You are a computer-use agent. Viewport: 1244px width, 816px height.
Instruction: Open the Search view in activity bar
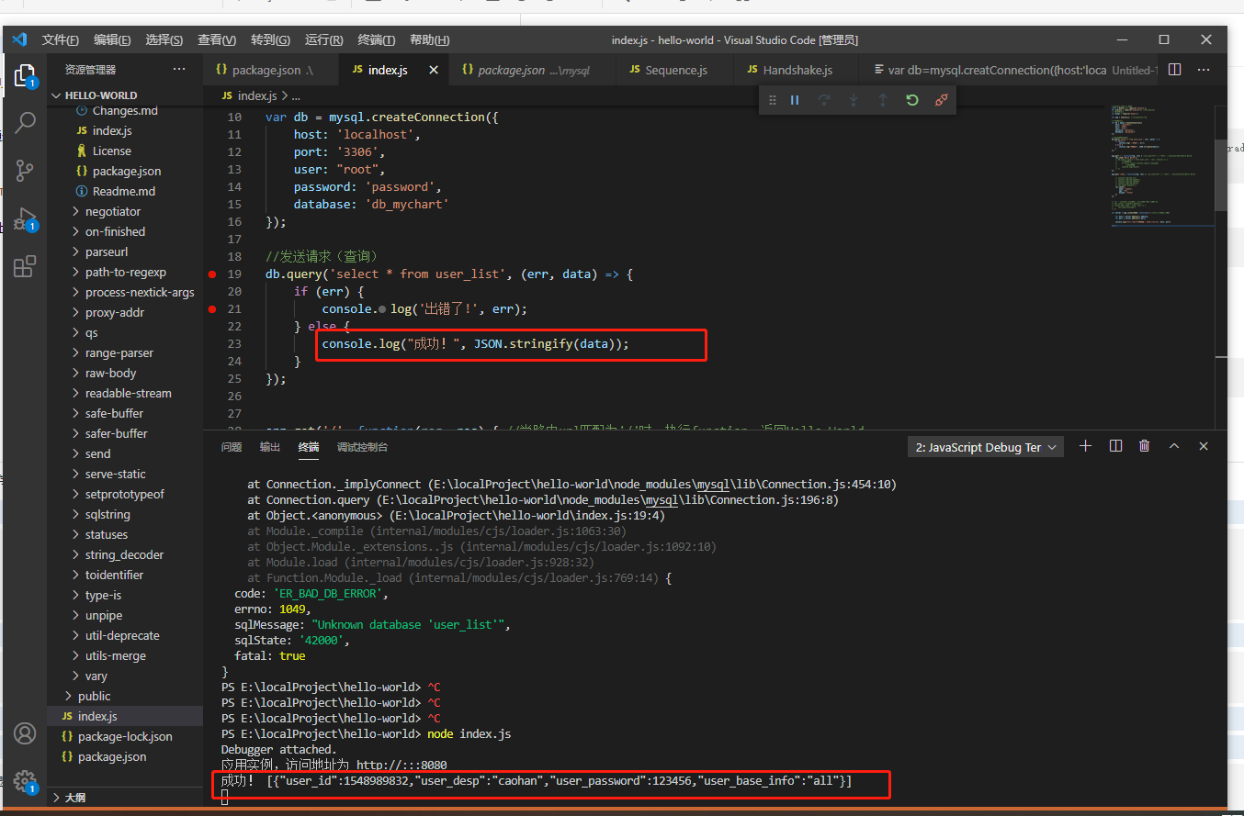26,122
